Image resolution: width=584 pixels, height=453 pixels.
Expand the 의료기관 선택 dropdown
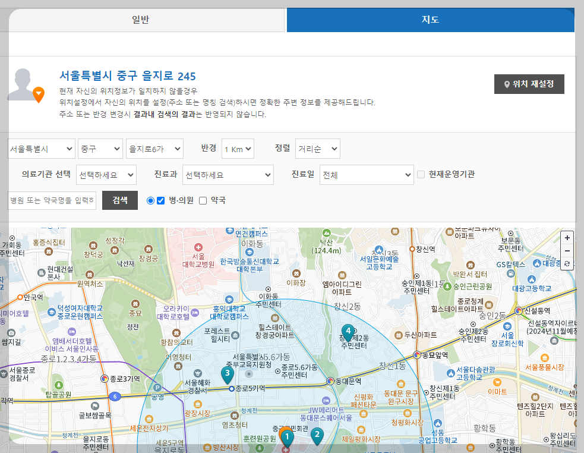[x=106, y=175]
